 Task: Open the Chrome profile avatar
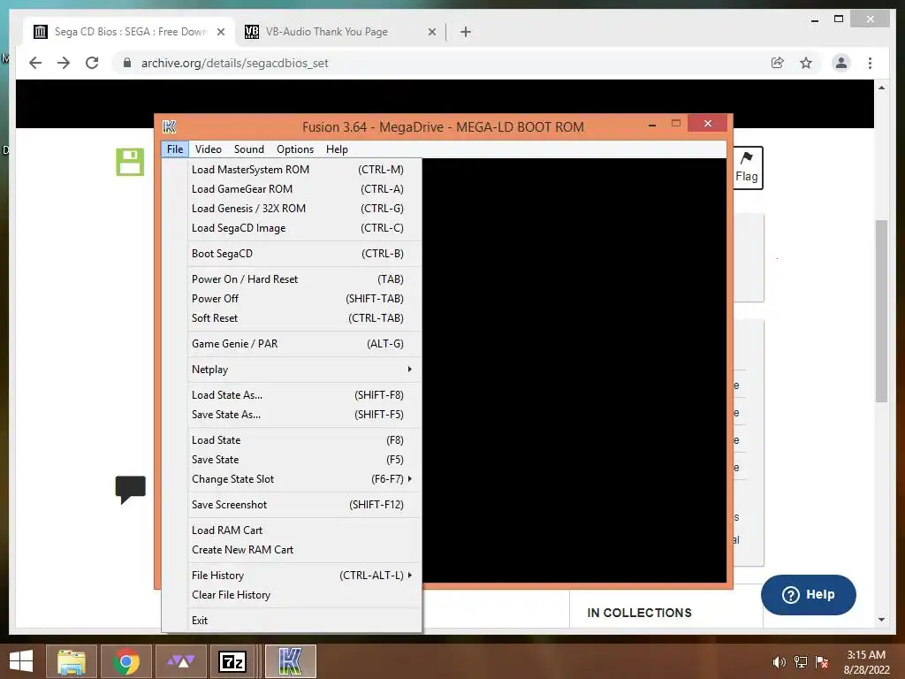click(x=841, y=63)
